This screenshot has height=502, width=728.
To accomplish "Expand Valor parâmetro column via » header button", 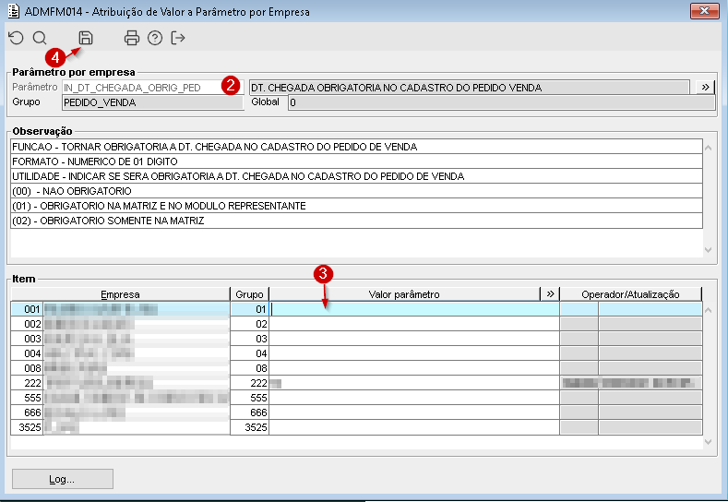I will 550,294.
